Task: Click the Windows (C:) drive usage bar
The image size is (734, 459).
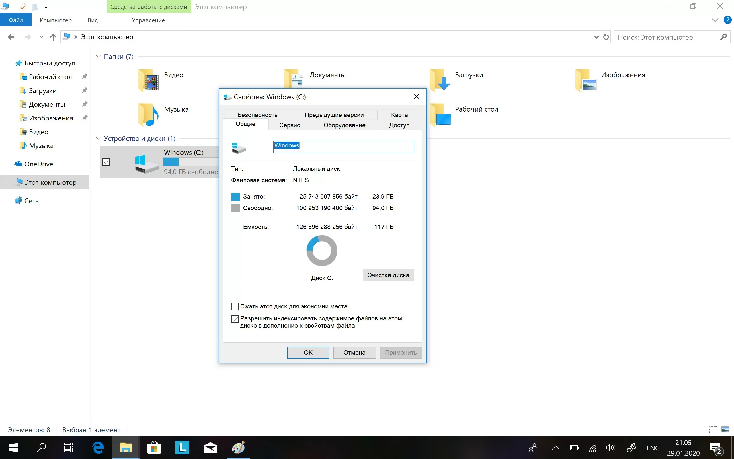Action: pos(191,162)
